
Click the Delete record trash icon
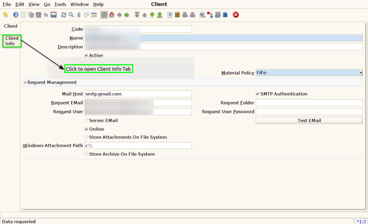[x=38, y=15]
